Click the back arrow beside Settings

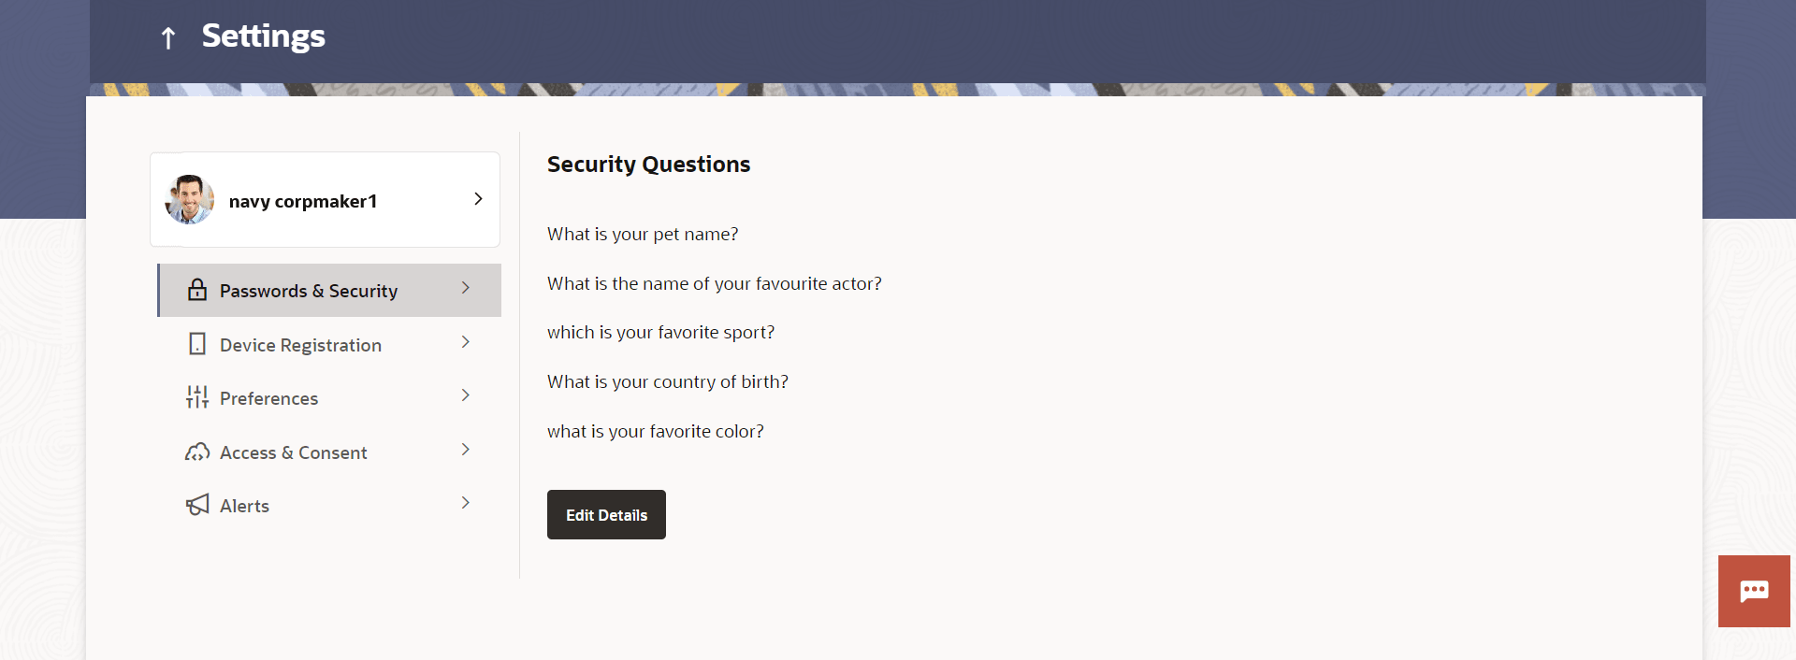pyautogui.click(x=168, y=38)
